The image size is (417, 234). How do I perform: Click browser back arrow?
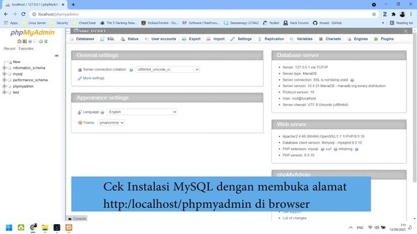pyautogui.click(x=6, y=14)
